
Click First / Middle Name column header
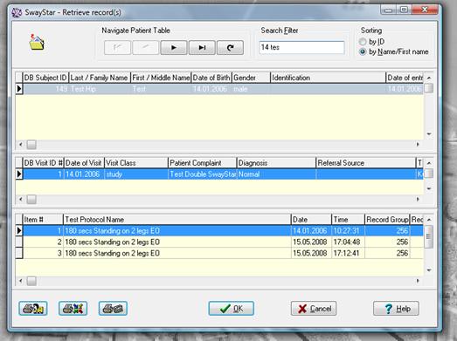click(161, 78)
